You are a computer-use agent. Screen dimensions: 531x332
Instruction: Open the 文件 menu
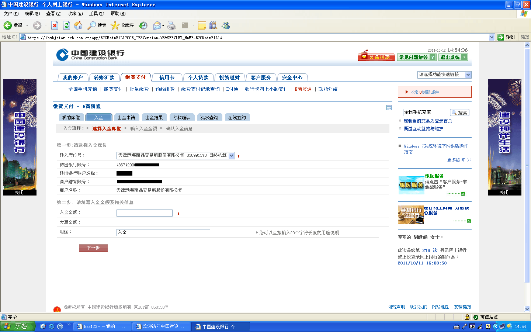pyautogui.click(x=11, y=14)
